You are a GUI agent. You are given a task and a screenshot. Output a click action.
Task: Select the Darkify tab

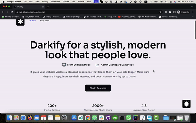29,7
